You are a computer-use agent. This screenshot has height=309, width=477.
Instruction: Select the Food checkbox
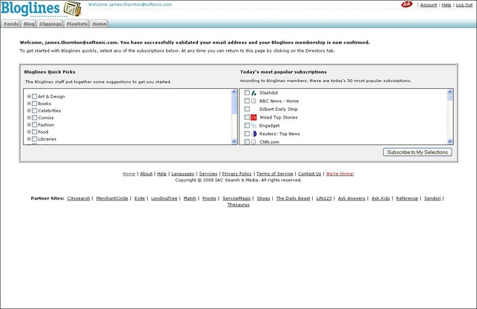(x=34, y=132)
